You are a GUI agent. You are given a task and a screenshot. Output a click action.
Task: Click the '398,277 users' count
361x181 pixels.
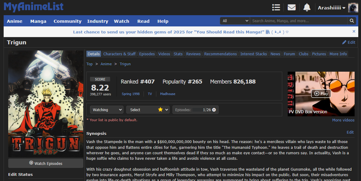point(100,94)
